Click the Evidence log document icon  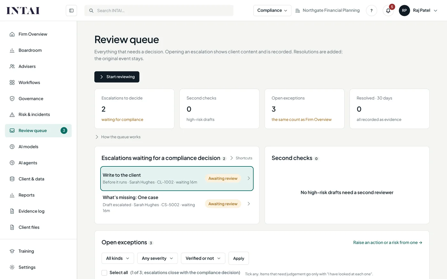pos(12,211)
